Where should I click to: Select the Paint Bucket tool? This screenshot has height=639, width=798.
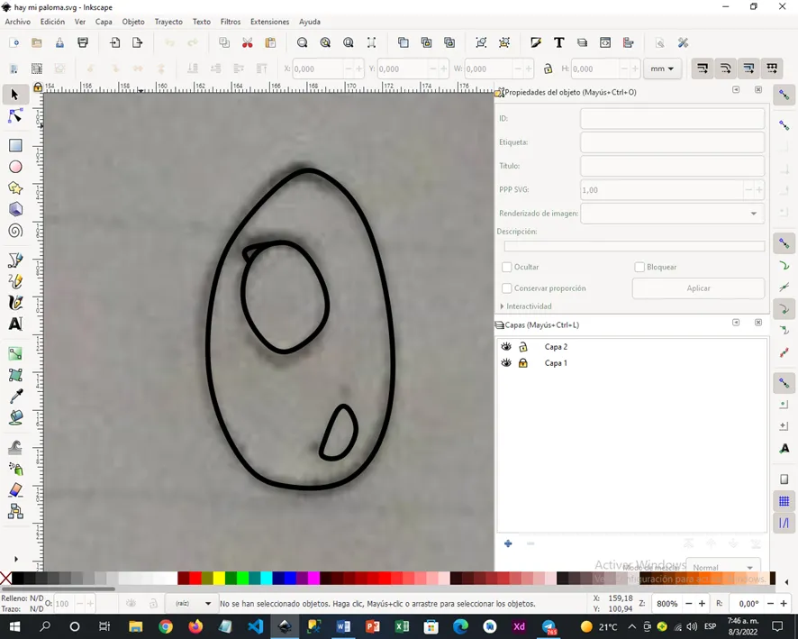coord(15,418)
